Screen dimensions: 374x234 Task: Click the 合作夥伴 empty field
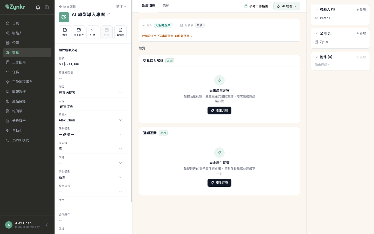point(93,220)
